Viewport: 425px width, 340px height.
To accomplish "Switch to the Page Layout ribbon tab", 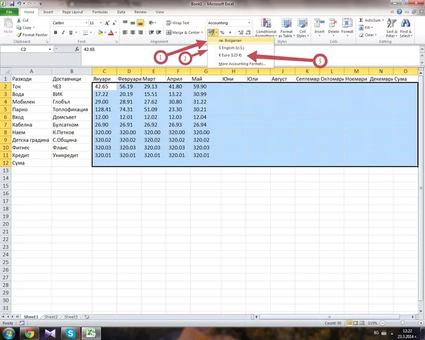I will point(71,12).
